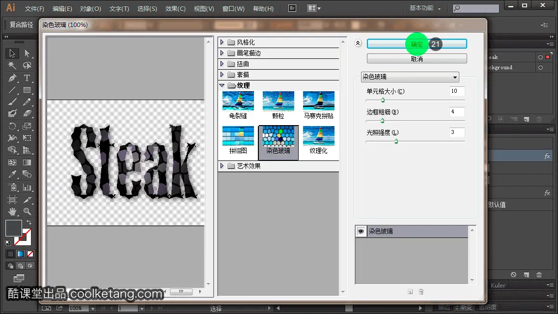Screen dimensions: 558x314
Task: Select the Magic Wand tool
Action: click(12, 65)
